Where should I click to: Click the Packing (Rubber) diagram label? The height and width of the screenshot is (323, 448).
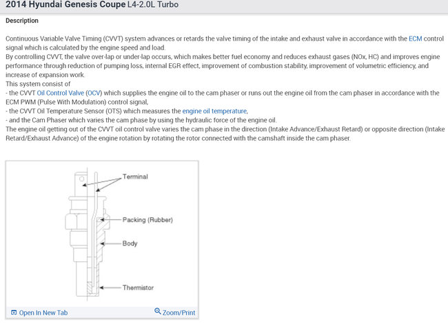tap(147, 220)
